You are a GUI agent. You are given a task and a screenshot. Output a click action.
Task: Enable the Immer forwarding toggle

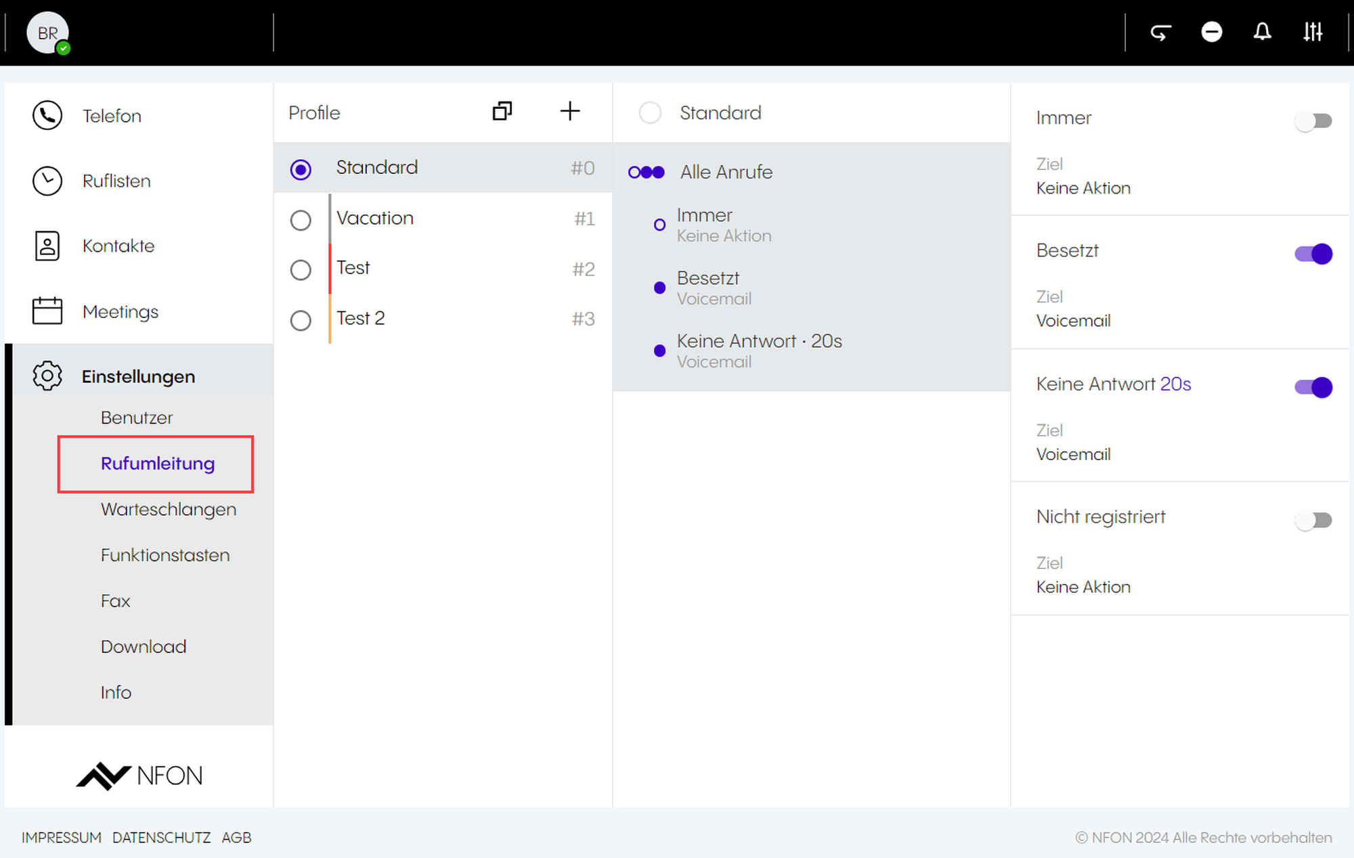pos(1313,121)
